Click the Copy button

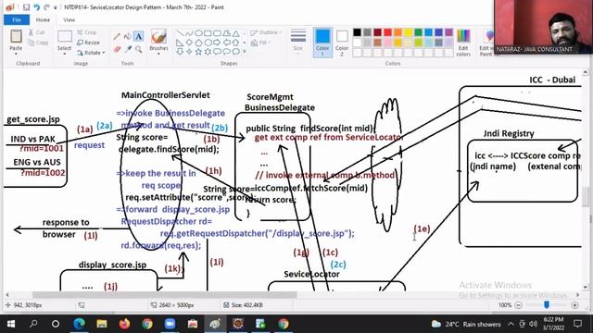pos(38,43)
